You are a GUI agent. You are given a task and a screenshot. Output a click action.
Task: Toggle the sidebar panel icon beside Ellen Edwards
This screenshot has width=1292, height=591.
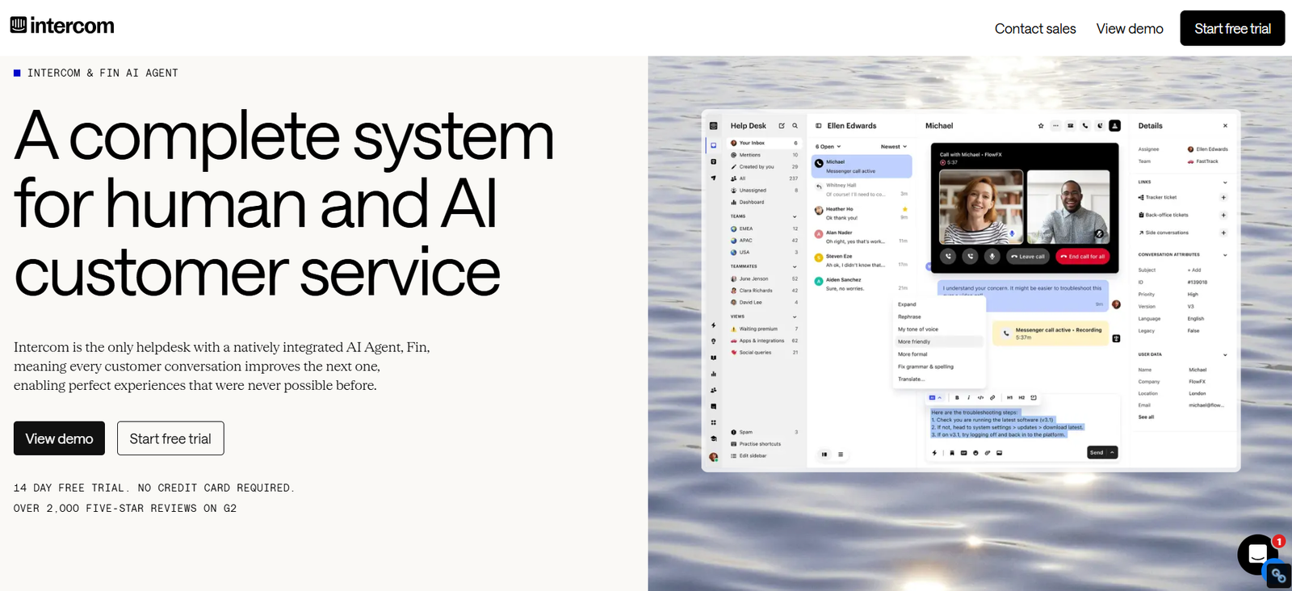pyautogui.click(x=818, y=126)
